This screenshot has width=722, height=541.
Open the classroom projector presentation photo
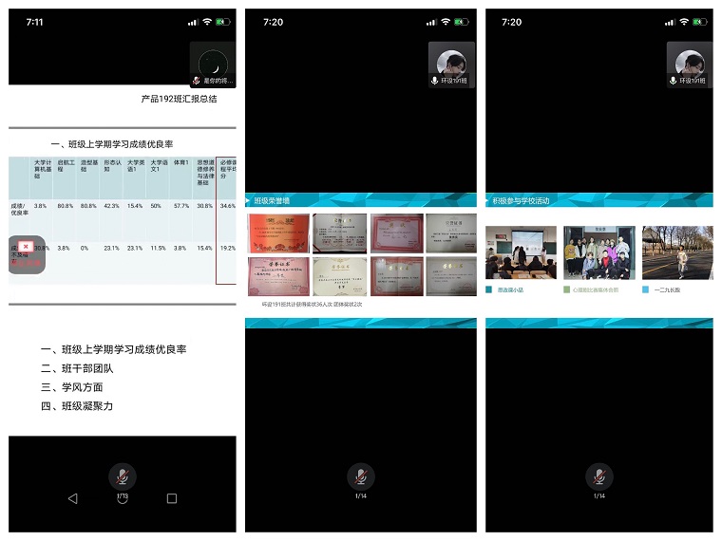click(520, 252)
